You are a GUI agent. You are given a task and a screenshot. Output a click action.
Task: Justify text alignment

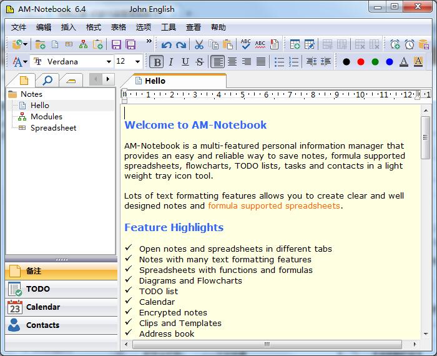261,62
